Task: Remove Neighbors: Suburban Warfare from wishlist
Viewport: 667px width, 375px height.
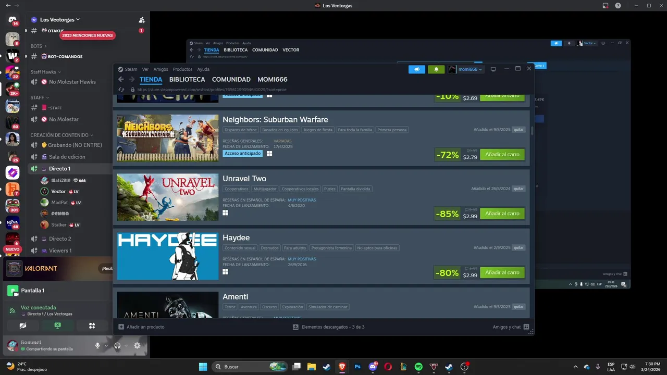Action: tap(518, 130)
